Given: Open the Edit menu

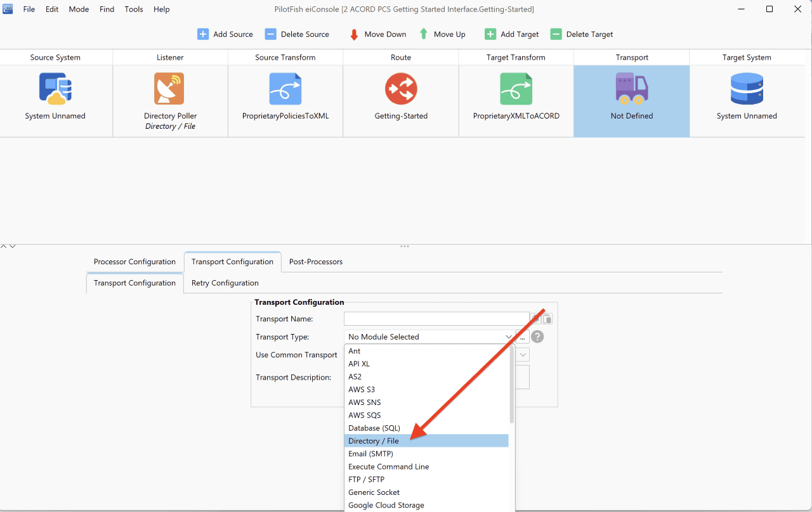Looking at the screenshot, I should (52, 10).
